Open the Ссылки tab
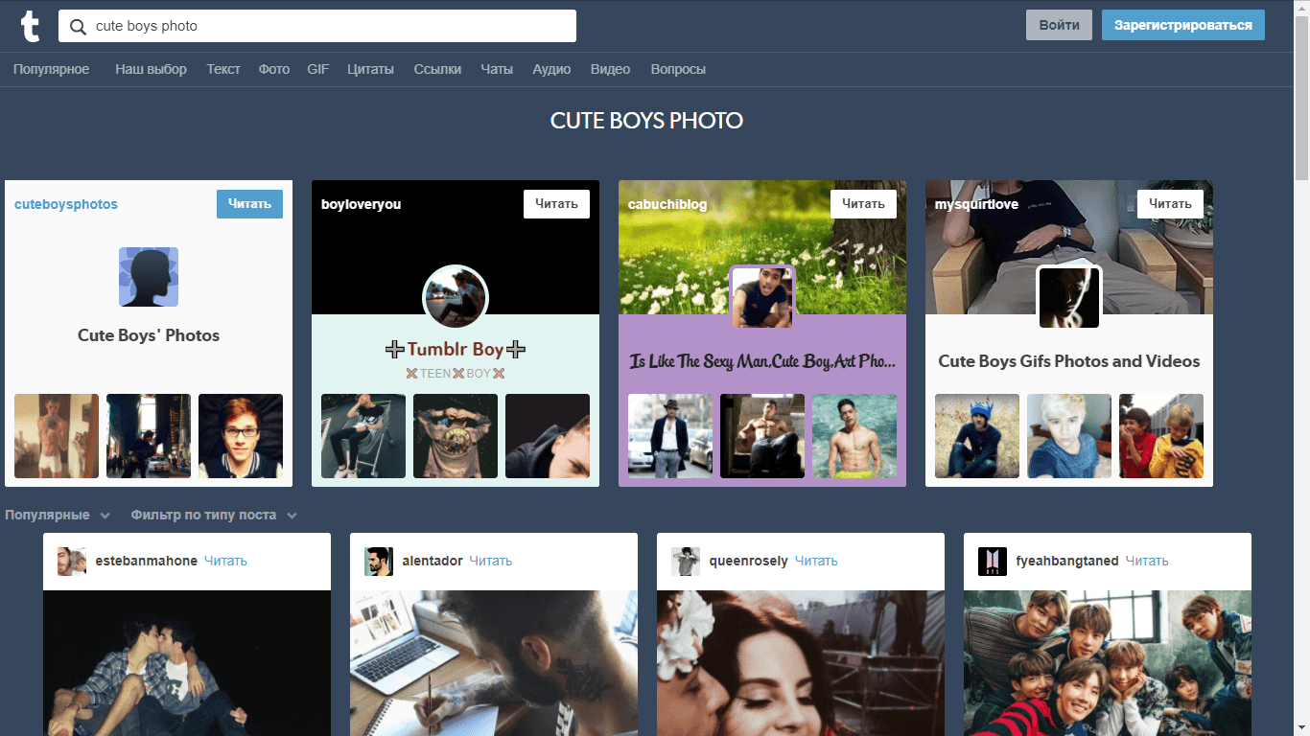This screenshot has width=1310, height=736. [437, 69]
